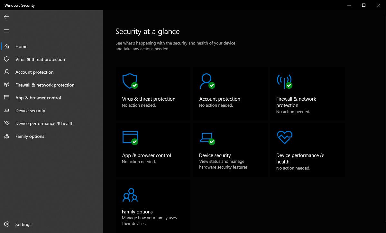Viewport: 386px width, 233px height.
Task: Open the Device security tile title
Action: 215,155
